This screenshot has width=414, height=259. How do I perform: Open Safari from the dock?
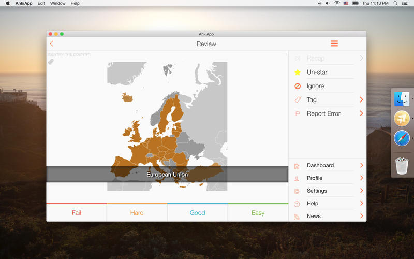pyautogui.click(x=402, y=138)
